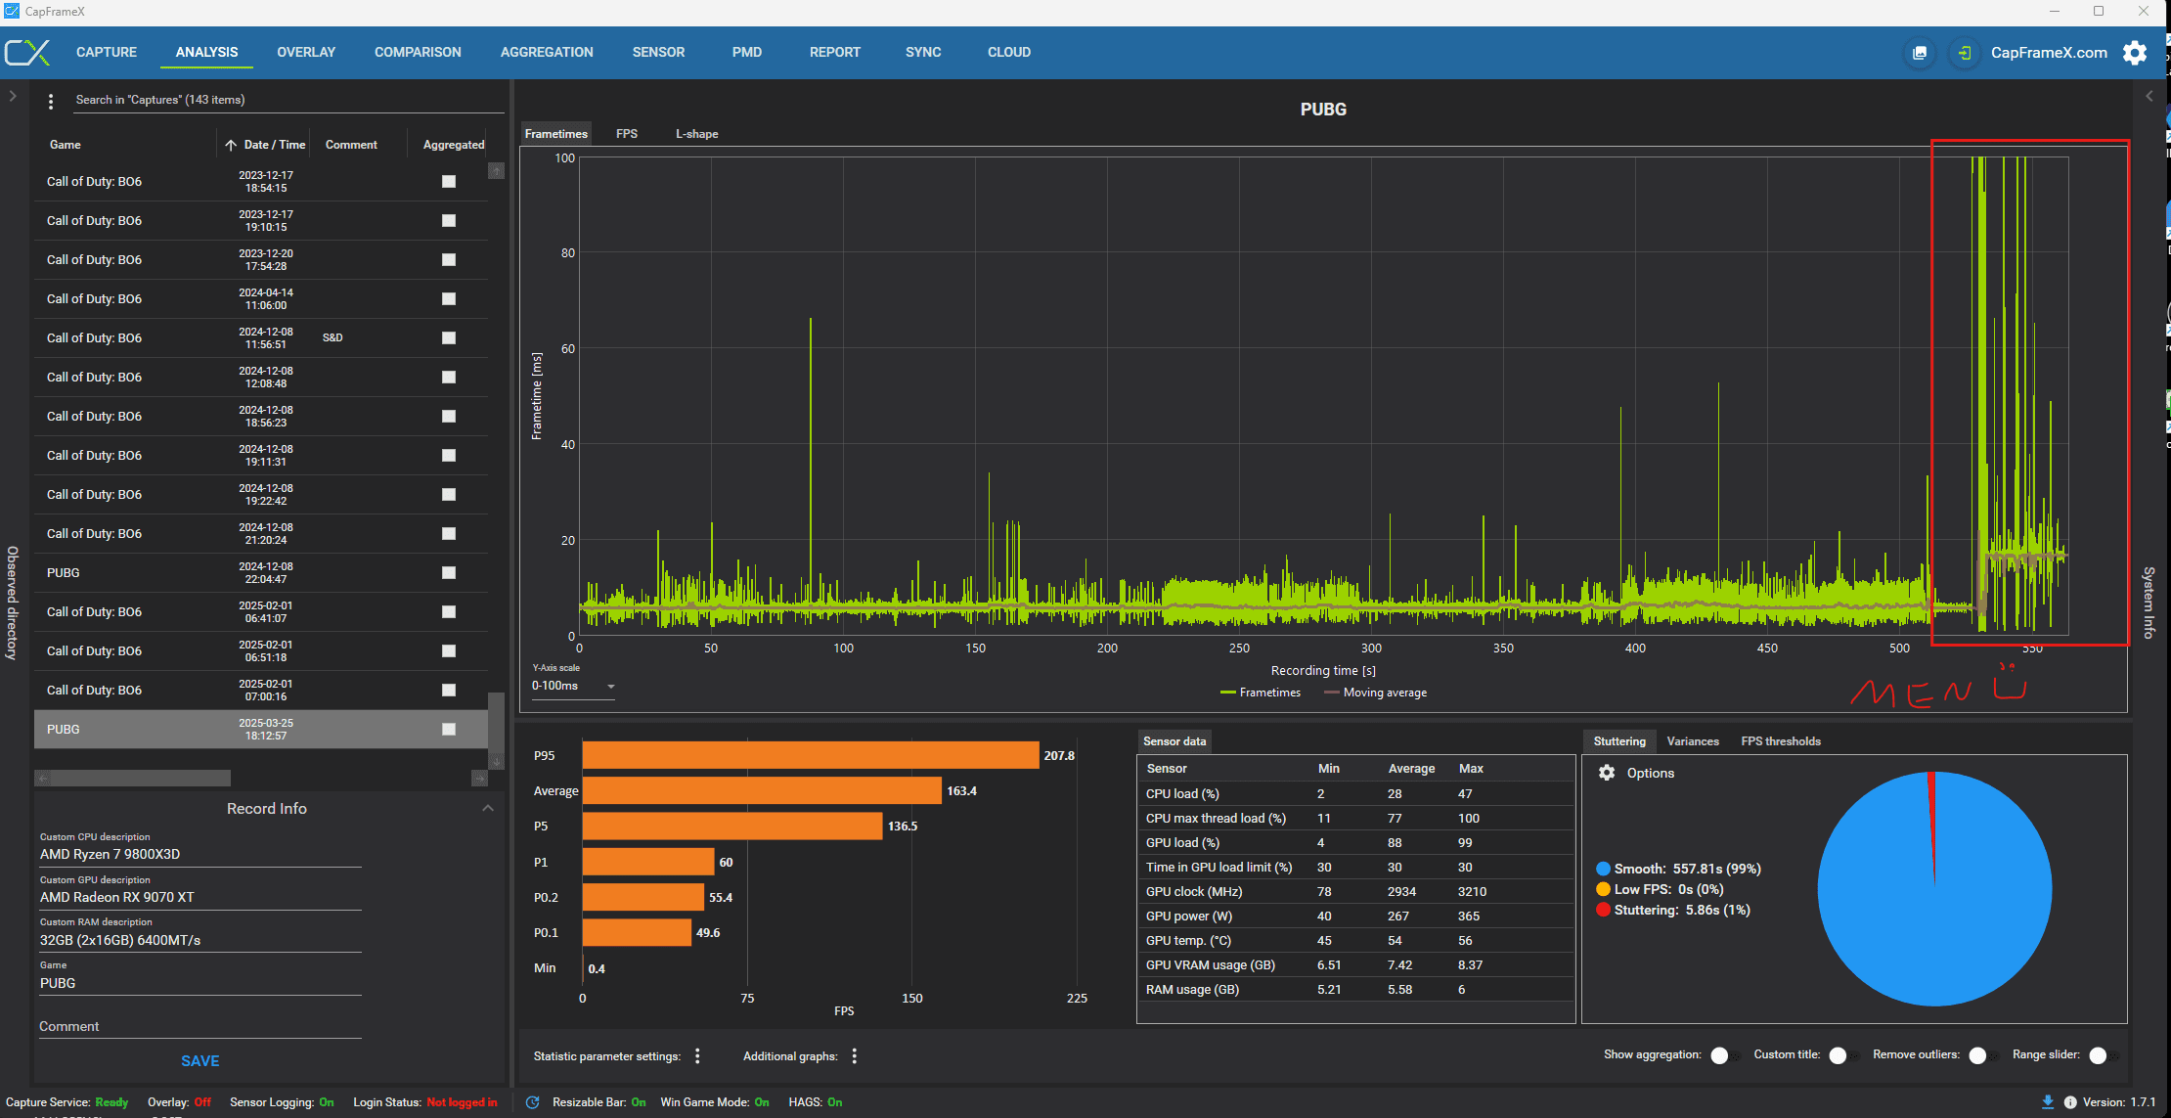Click the Search in Captures field

pyautogui.click(x=289, y=100)
